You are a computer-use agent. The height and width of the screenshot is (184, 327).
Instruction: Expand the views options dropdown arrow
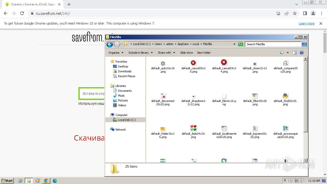[x=288, y=53]
